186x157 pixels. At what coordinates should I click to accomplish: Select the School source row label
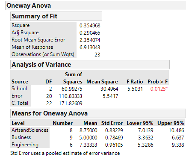pyautogui.click(x=19, y=89)
